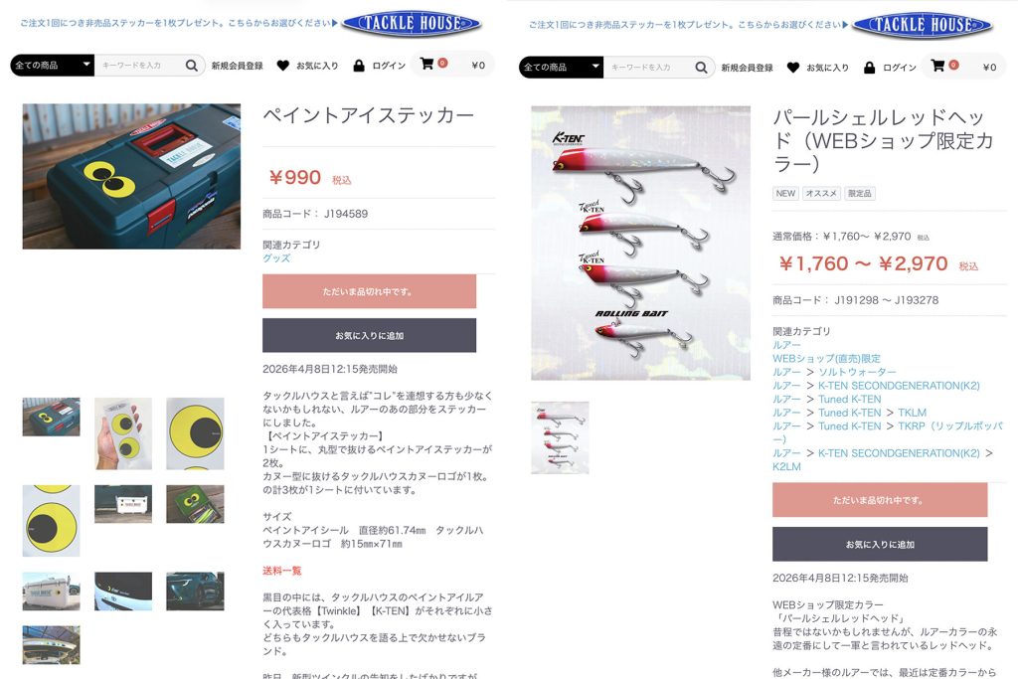The width and height of the screenshot is (1018, 679).
Task: Click the sticker present banner link on left
Action: 179,23
